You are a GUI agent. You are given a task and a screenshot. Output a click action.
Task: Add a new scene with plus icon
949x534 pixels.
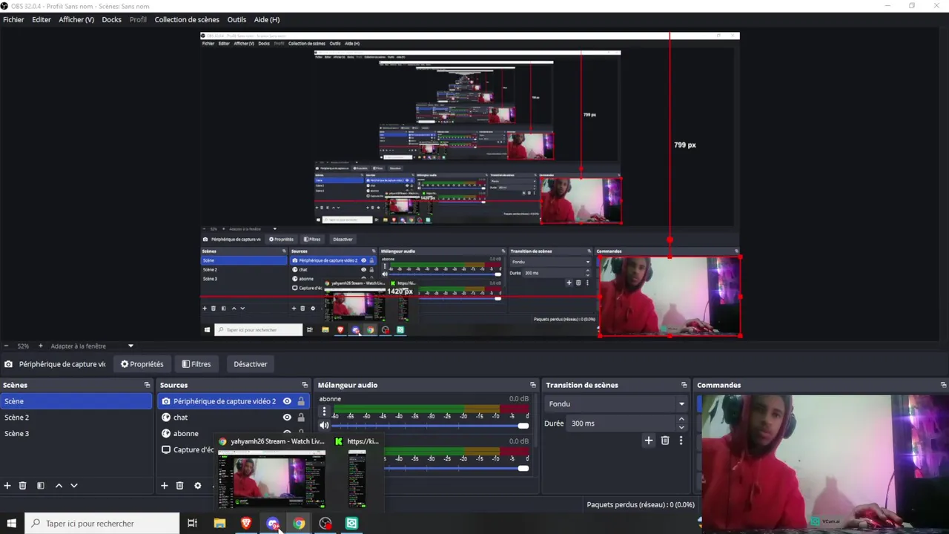pos(7,486)
